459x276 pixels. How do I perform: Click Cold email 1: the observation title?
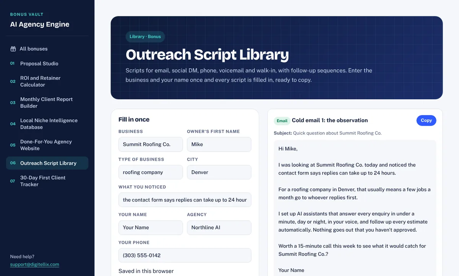[330, 120]
